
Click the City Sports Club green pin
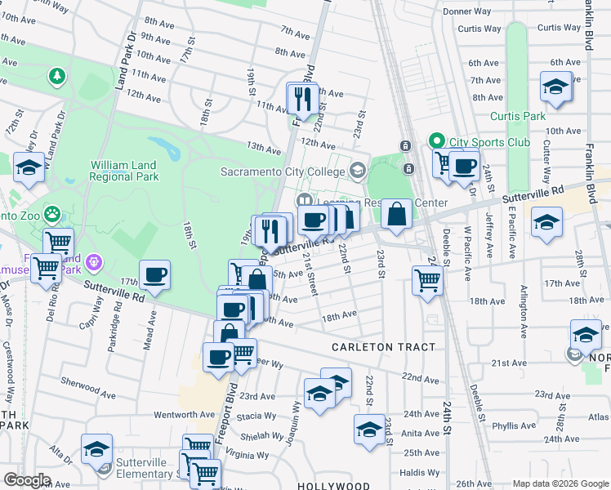point(437,140)
